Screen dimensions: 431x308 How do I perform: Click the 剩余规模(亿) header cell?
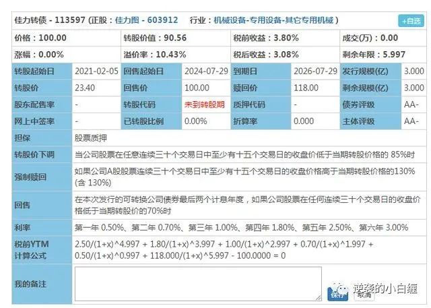coord(370,88)
